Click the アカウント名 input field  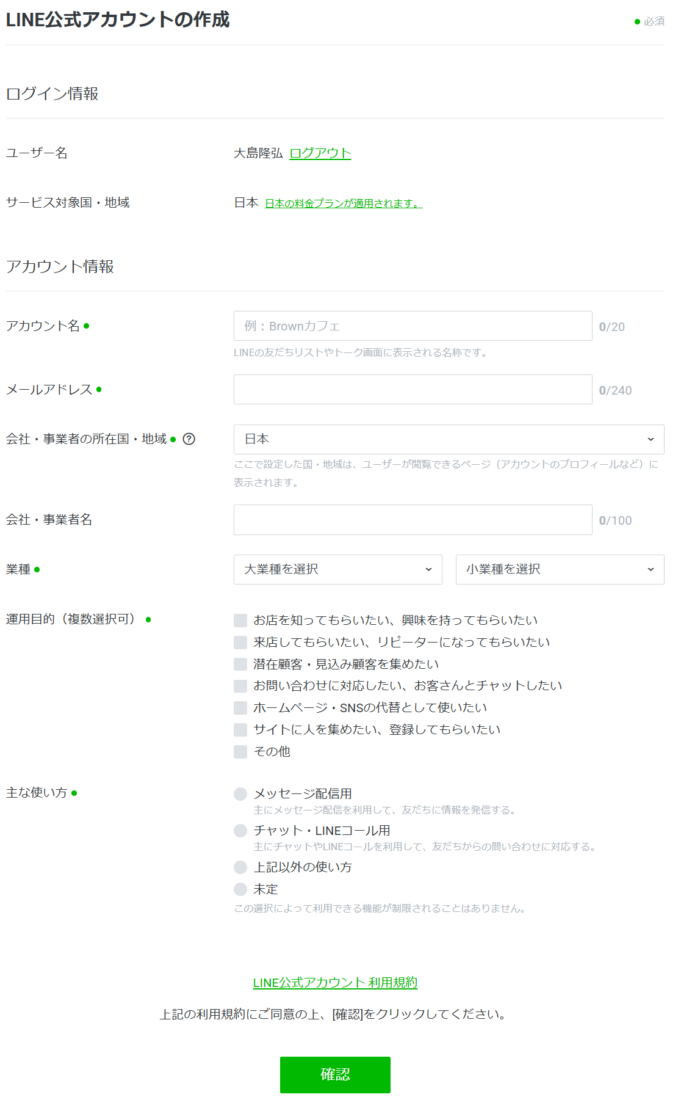413,326
